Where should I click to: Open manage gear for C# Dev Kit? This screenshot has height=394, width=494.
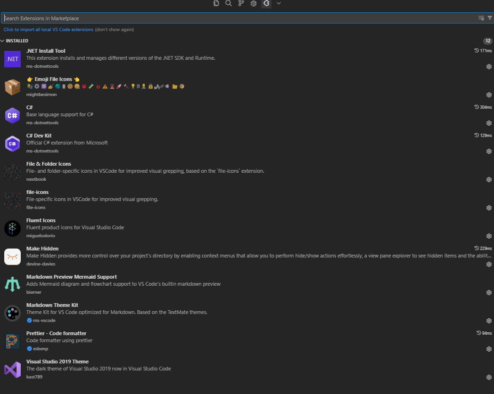pyautogui.click(x=489, y=152)
